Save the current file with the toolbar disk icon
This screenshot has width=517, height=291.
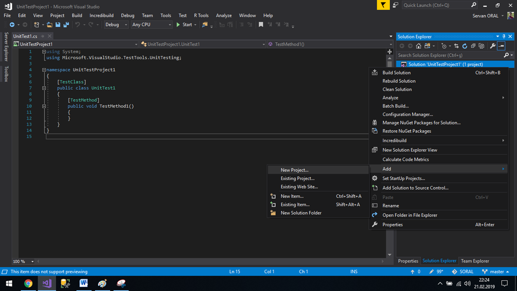58,25
